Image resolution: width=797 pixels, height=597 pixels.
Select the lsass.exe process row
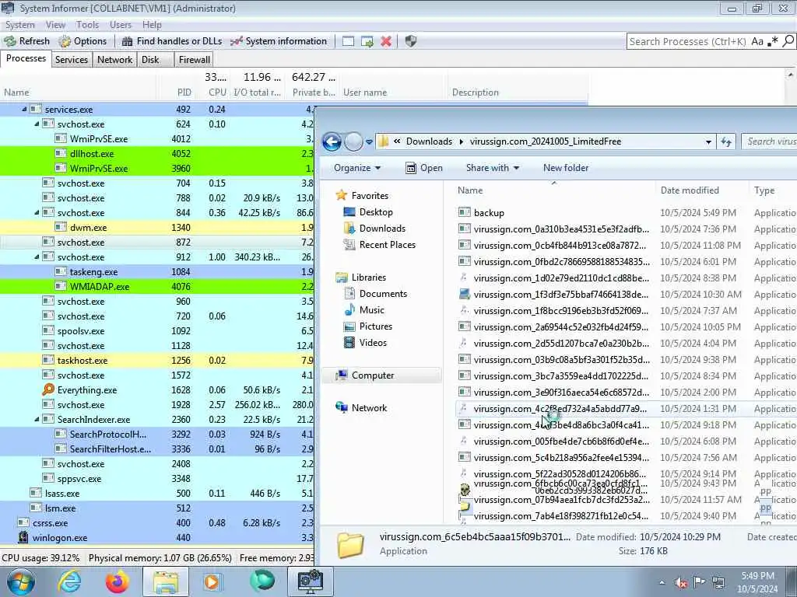click(x=157, y=494)
